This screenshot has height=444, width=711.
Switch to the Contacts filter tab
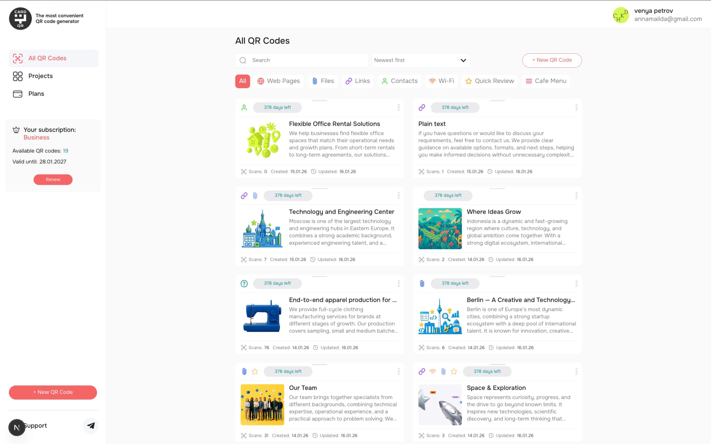[x=399, y=81]
